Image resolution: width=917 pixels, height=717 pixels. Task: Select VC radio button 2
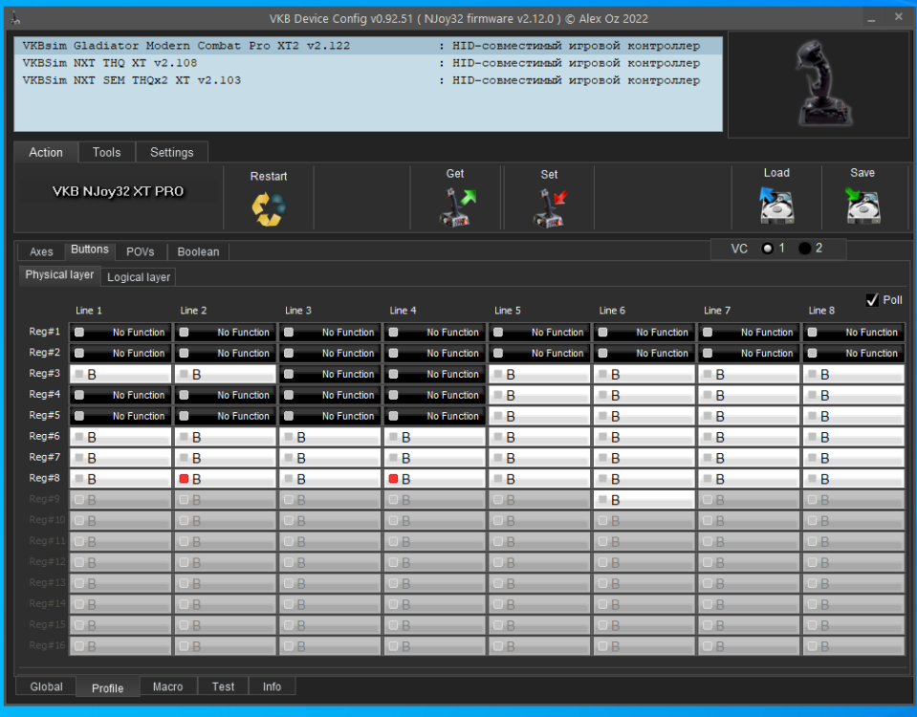pyautogui.click(x=804, y=249)
